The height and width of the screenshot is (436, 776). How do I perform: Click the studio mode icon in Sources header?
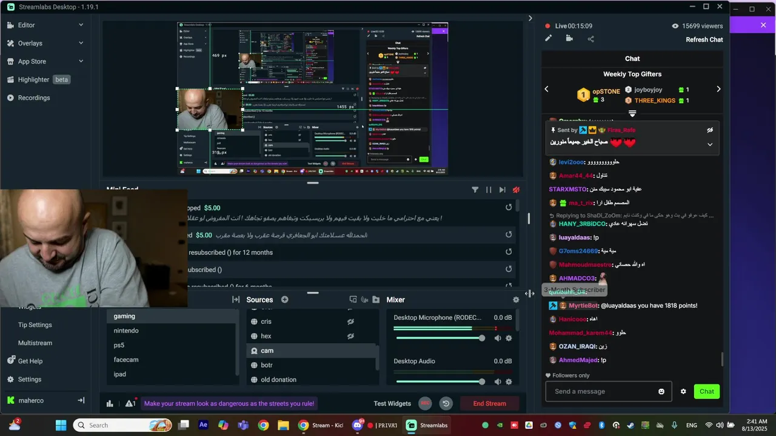coord(353,300)
